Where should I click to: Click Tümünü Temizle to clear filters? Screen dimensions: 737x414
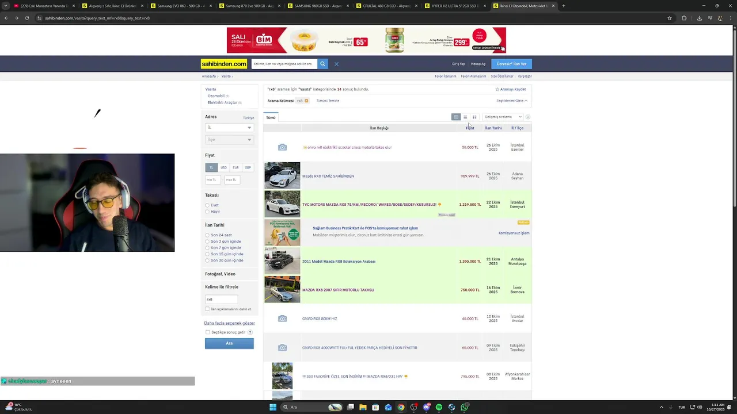(x=328, y=101)
